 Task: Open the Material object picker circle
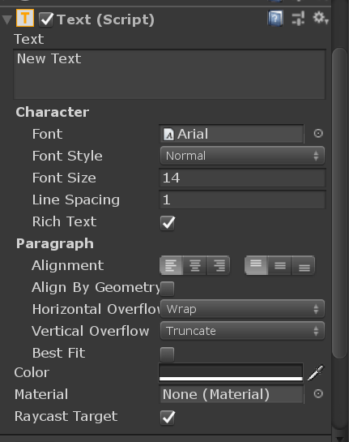point(318,394)
